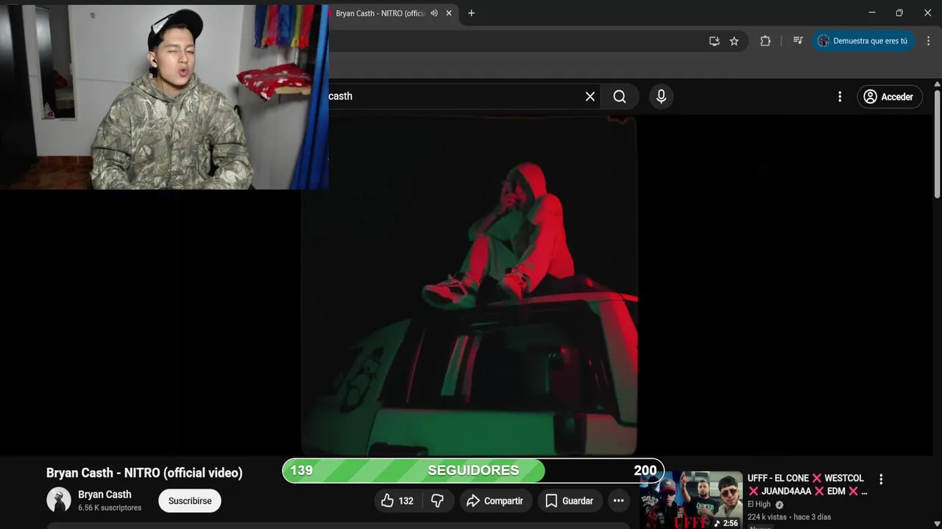This screenshot has width=942, height=529.
Task: Open the media controls icon
Action: (798, 41)
